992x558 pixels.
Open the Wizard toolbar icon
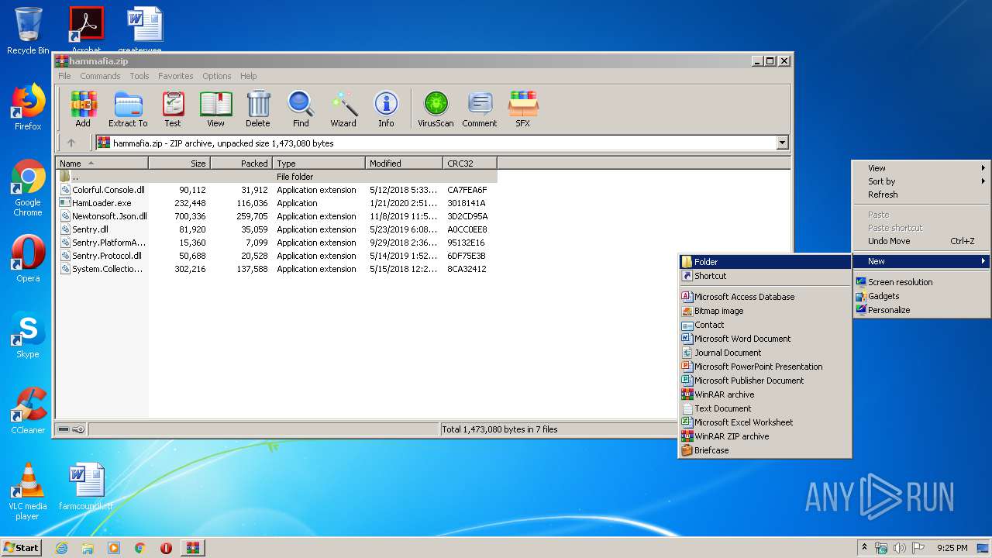click(343, 108)
